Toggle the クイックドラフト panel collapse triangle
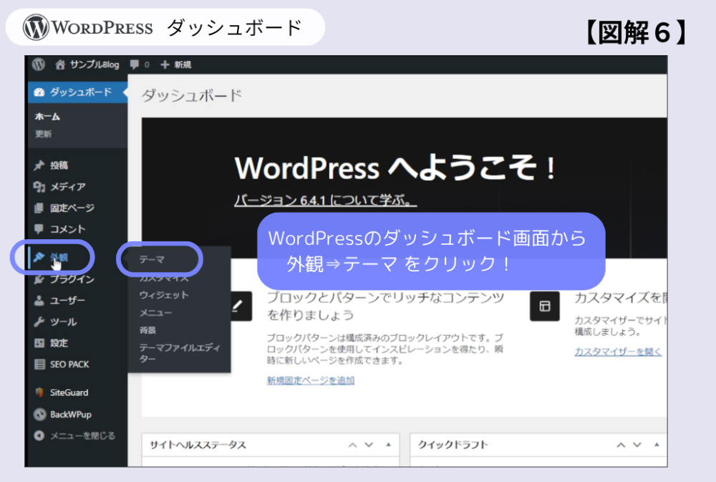The image size is (716, 482). (x=657, y=445)
